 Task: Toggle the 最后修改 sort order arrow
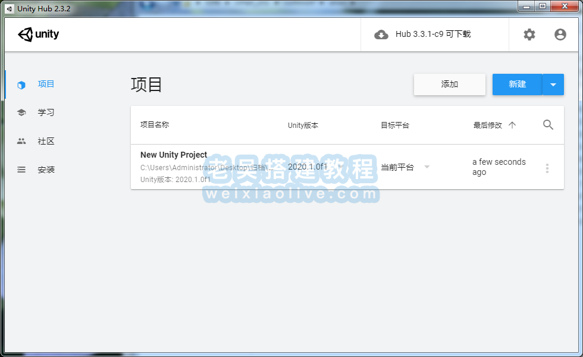513,125
